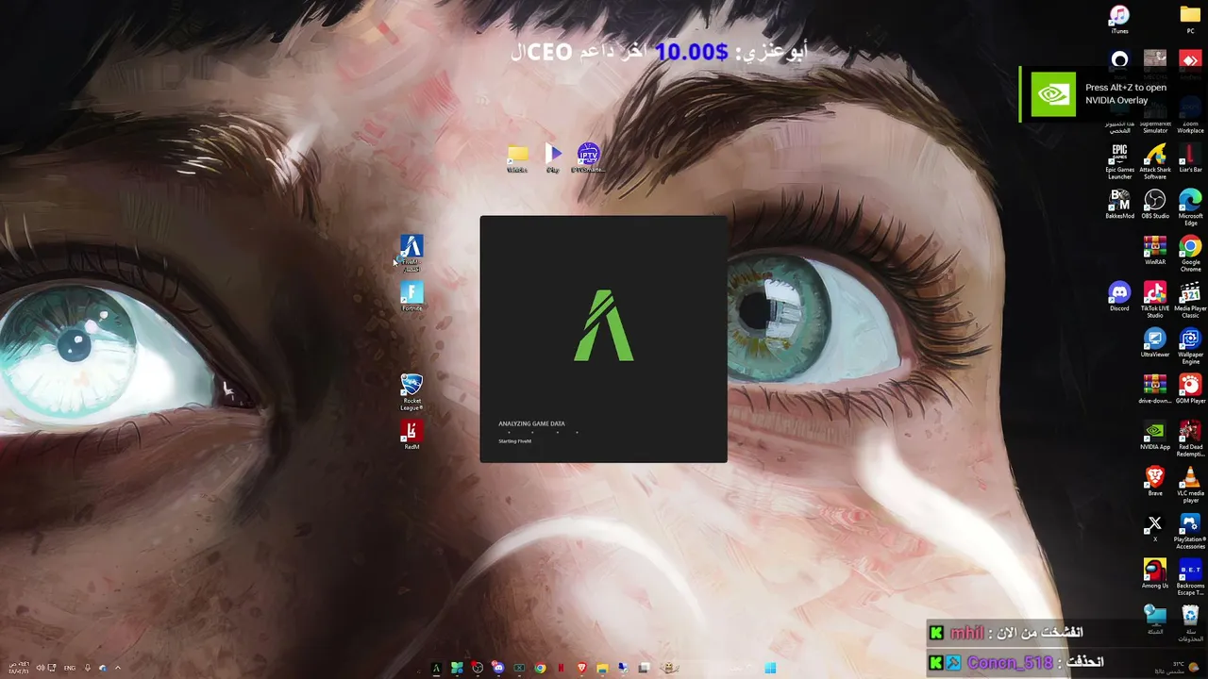Open Brave from the taskbar

pos(581,669)
